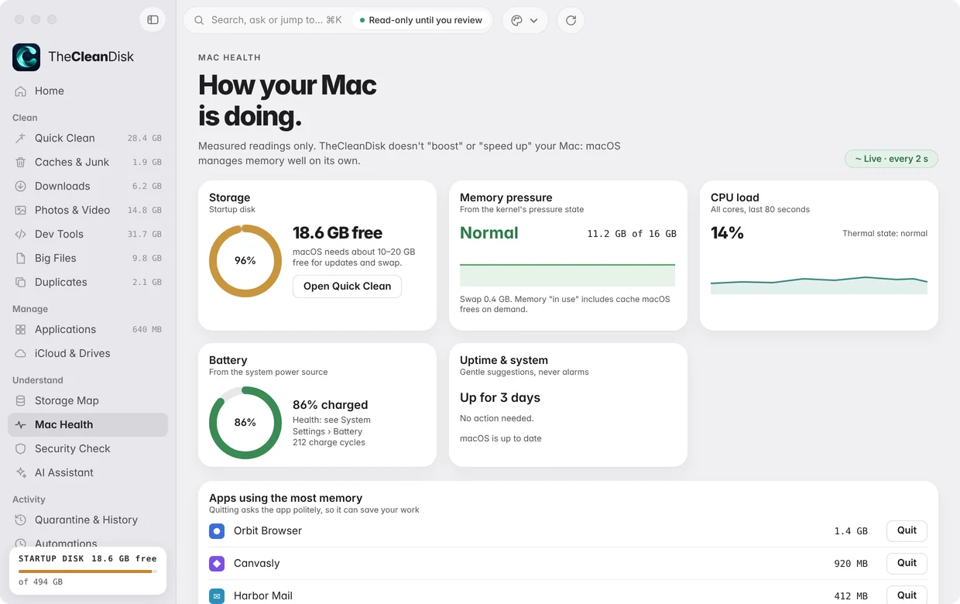Image resolution: width=960 pixels, height=604 pixels.
Task: Click the magnifier icon in search bar
Action: 199,20
